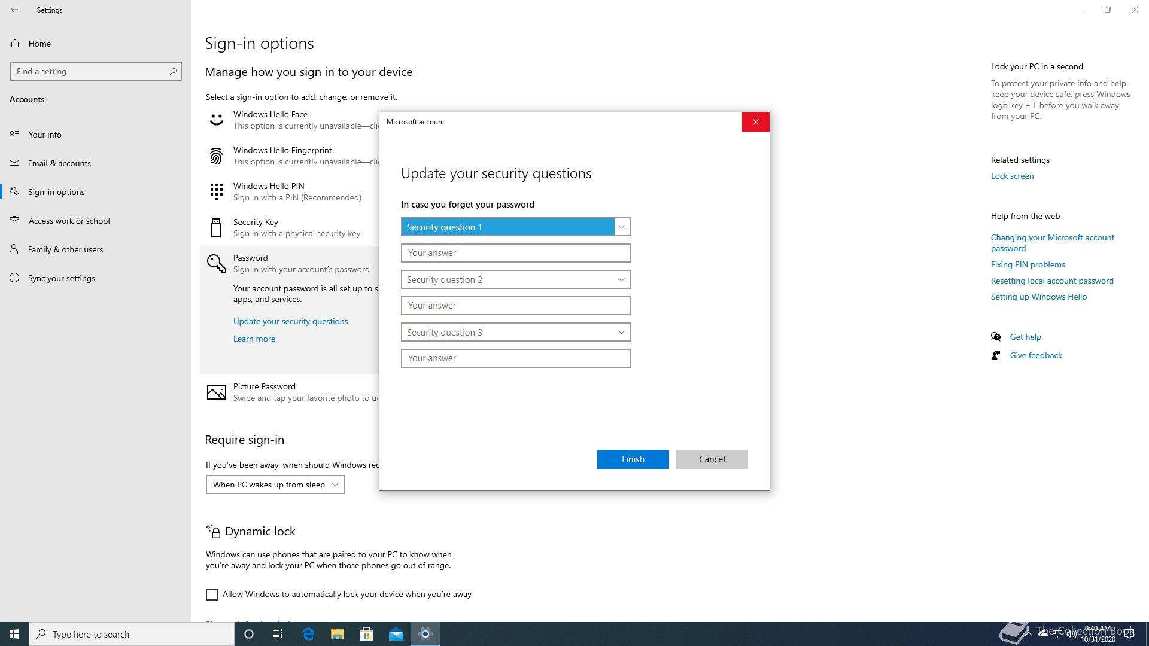
Task: Open Setting up Windows Hello link
Action: (1038, 297)
